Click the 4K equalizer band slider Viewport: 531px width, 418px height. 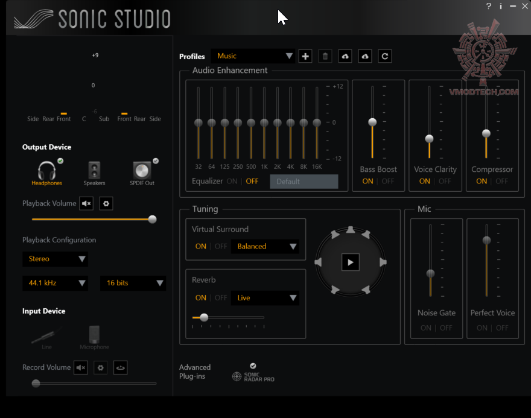[290, 122]
